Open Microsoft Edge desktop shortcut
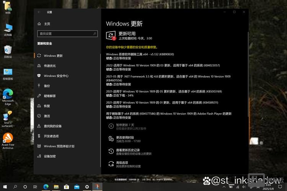287x191 pixels. pyautogui.click(x=8, y=97)
